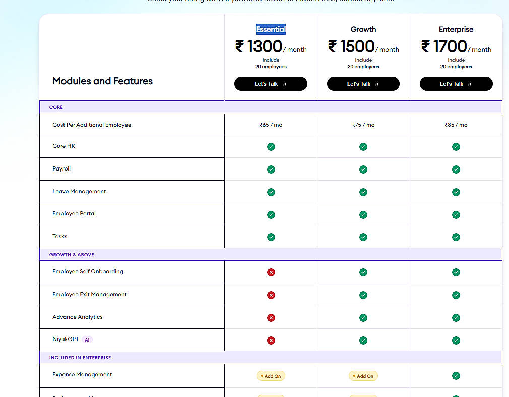This screenshot has width=509, height=397.
Task: Click Leave Management check in Enterprise column
Action: pos(456,192)
